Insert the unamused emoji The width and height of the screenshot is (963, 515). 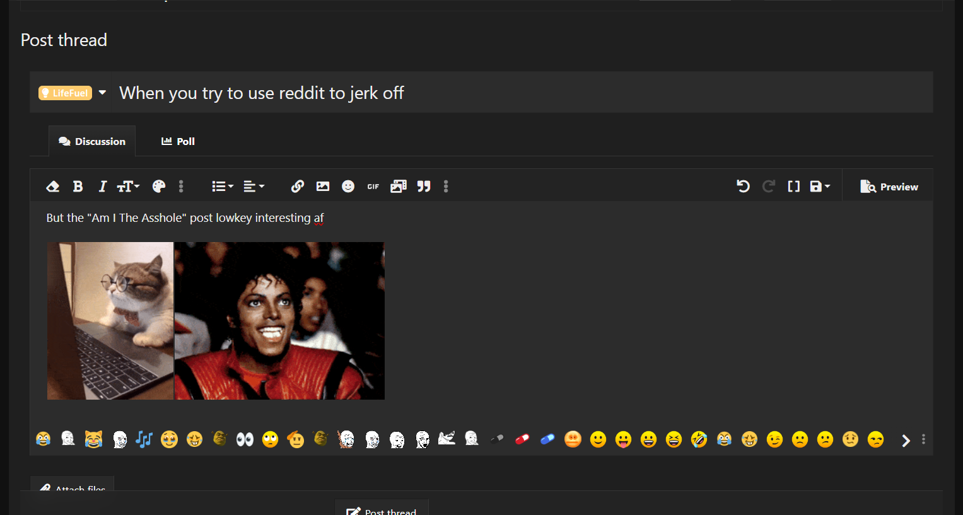coord(875,439)
